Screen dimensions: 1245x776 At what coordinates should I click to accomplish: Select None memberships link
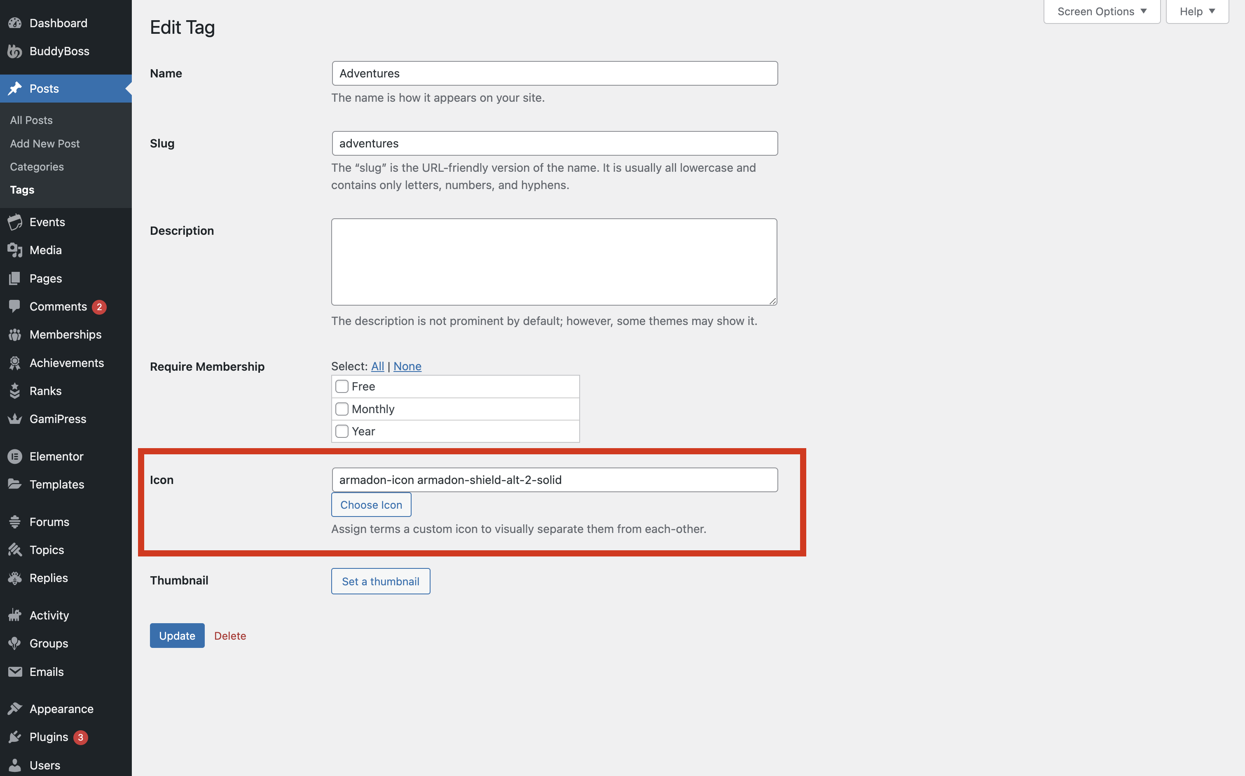click(x=407, y=367)
